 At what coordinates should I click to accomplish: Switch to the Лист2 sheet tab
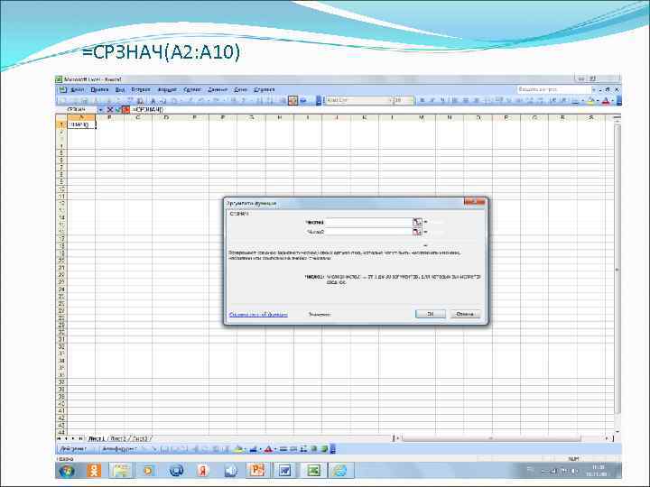coord(118,438)
